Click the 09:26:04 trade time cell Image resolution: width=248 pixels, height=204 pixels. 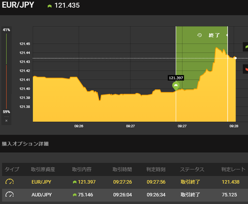point(122,195)
